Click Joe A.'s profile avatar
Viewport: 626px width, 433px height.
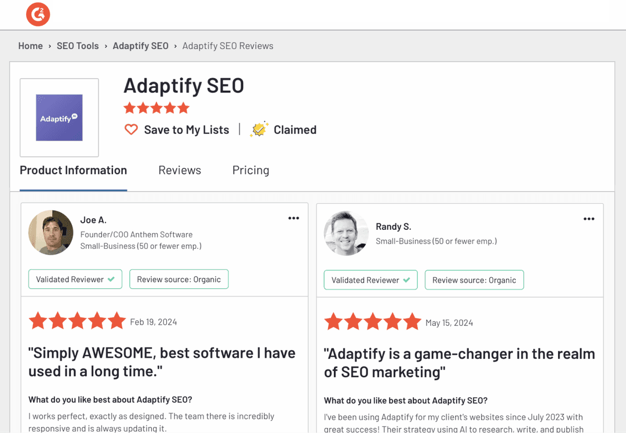pyautogui.click(x=50, y=233)
